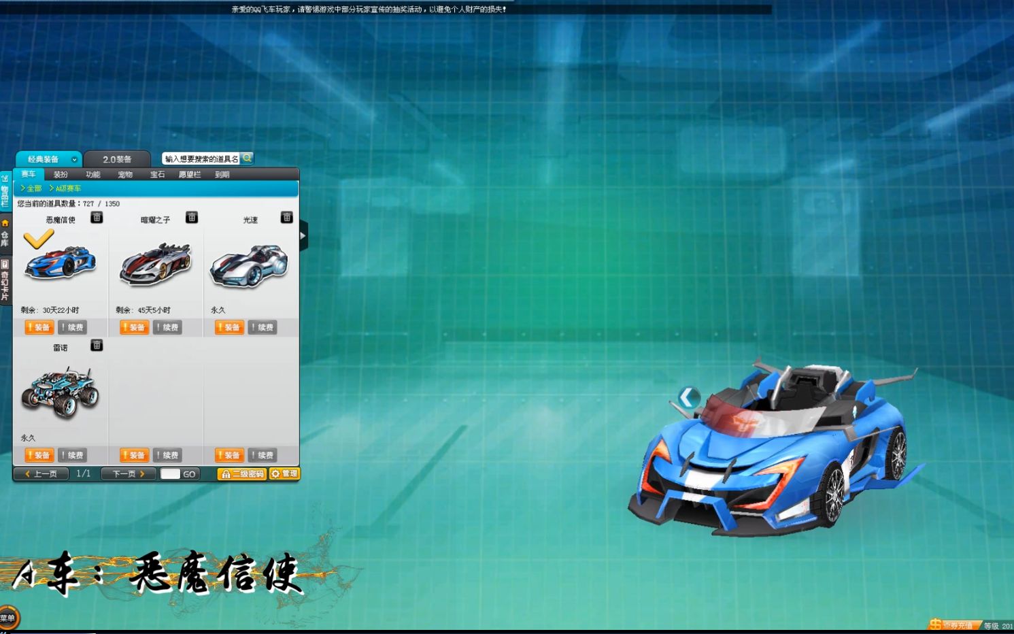Go to the previous page with 上一页
Image resolution: width=1014 pixels, height=634 pixels.
point(41,474)
